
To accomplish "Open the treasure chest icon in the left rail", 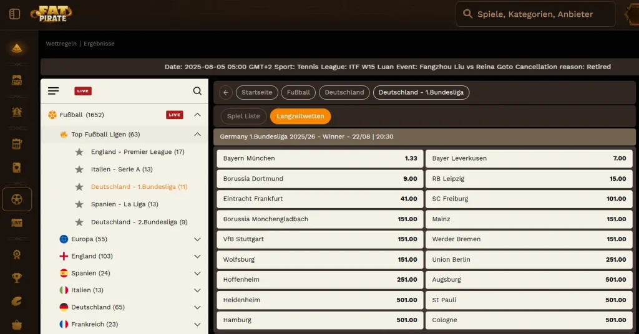I will pos(17,80).
